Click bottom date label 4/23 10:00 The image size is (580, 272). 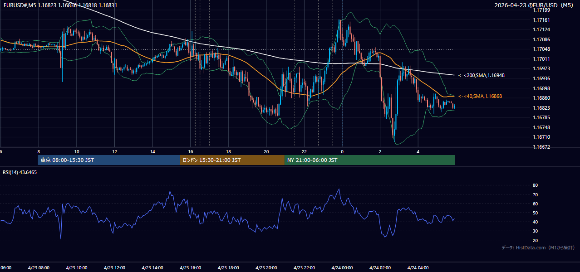[x=77, y=268]
